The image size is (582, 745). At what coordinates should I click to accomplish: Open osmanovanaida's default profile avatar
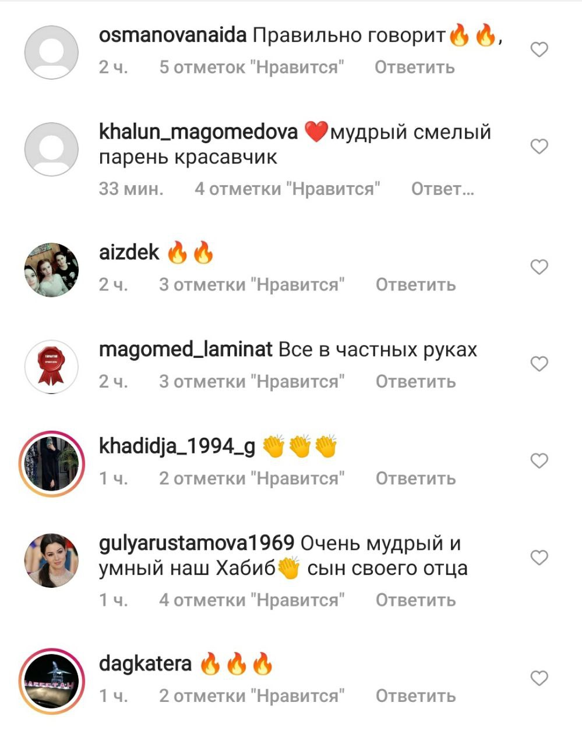[x=51, y=52]
